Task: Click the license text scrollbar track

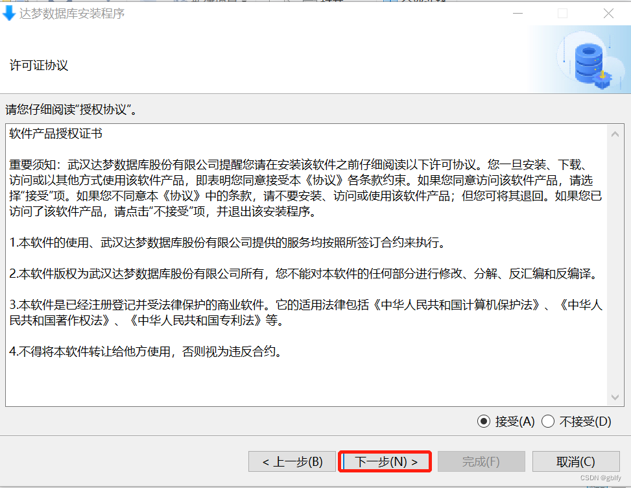Action: [615, 266]
